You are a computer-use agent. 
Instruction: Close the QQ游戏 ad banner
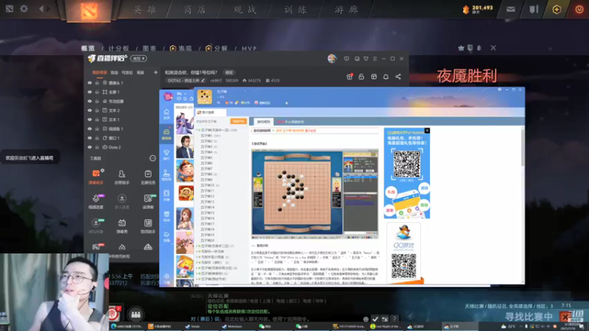[427, 131]
